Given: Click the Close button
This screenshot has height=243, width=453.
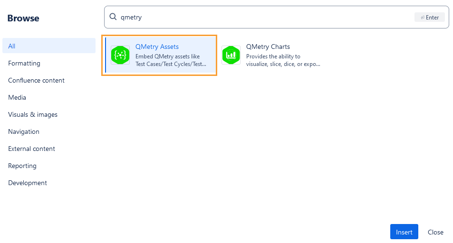Looking at the screenshot, I should (x=435, y=232).
